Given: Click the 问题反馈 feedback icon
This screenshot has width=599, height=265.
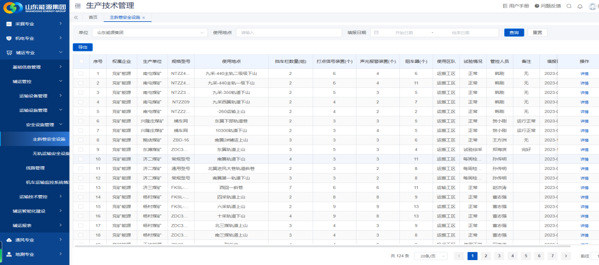Looking at the screenshot, I should coord(537,6).
